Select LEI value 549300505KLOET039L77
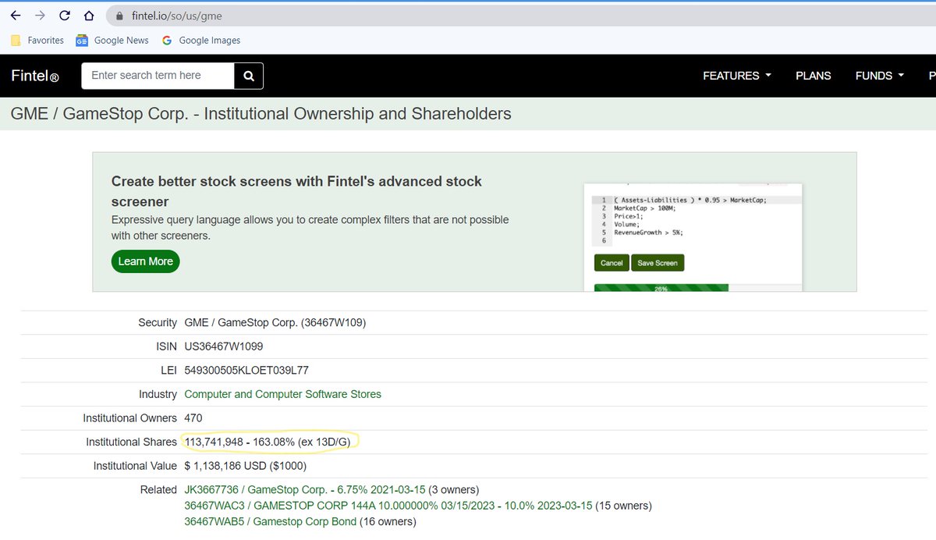 pyautogui.click(x=246, y=370)
